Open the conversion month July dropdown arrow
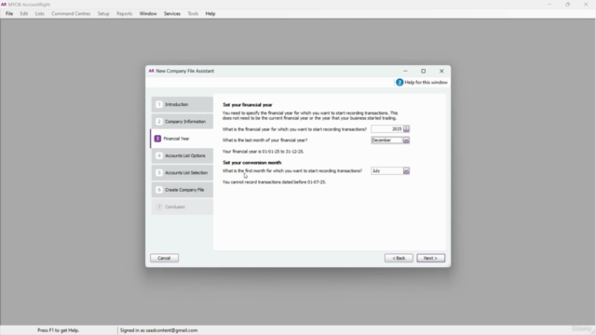The image size is (596, 335). pos(406,171)
